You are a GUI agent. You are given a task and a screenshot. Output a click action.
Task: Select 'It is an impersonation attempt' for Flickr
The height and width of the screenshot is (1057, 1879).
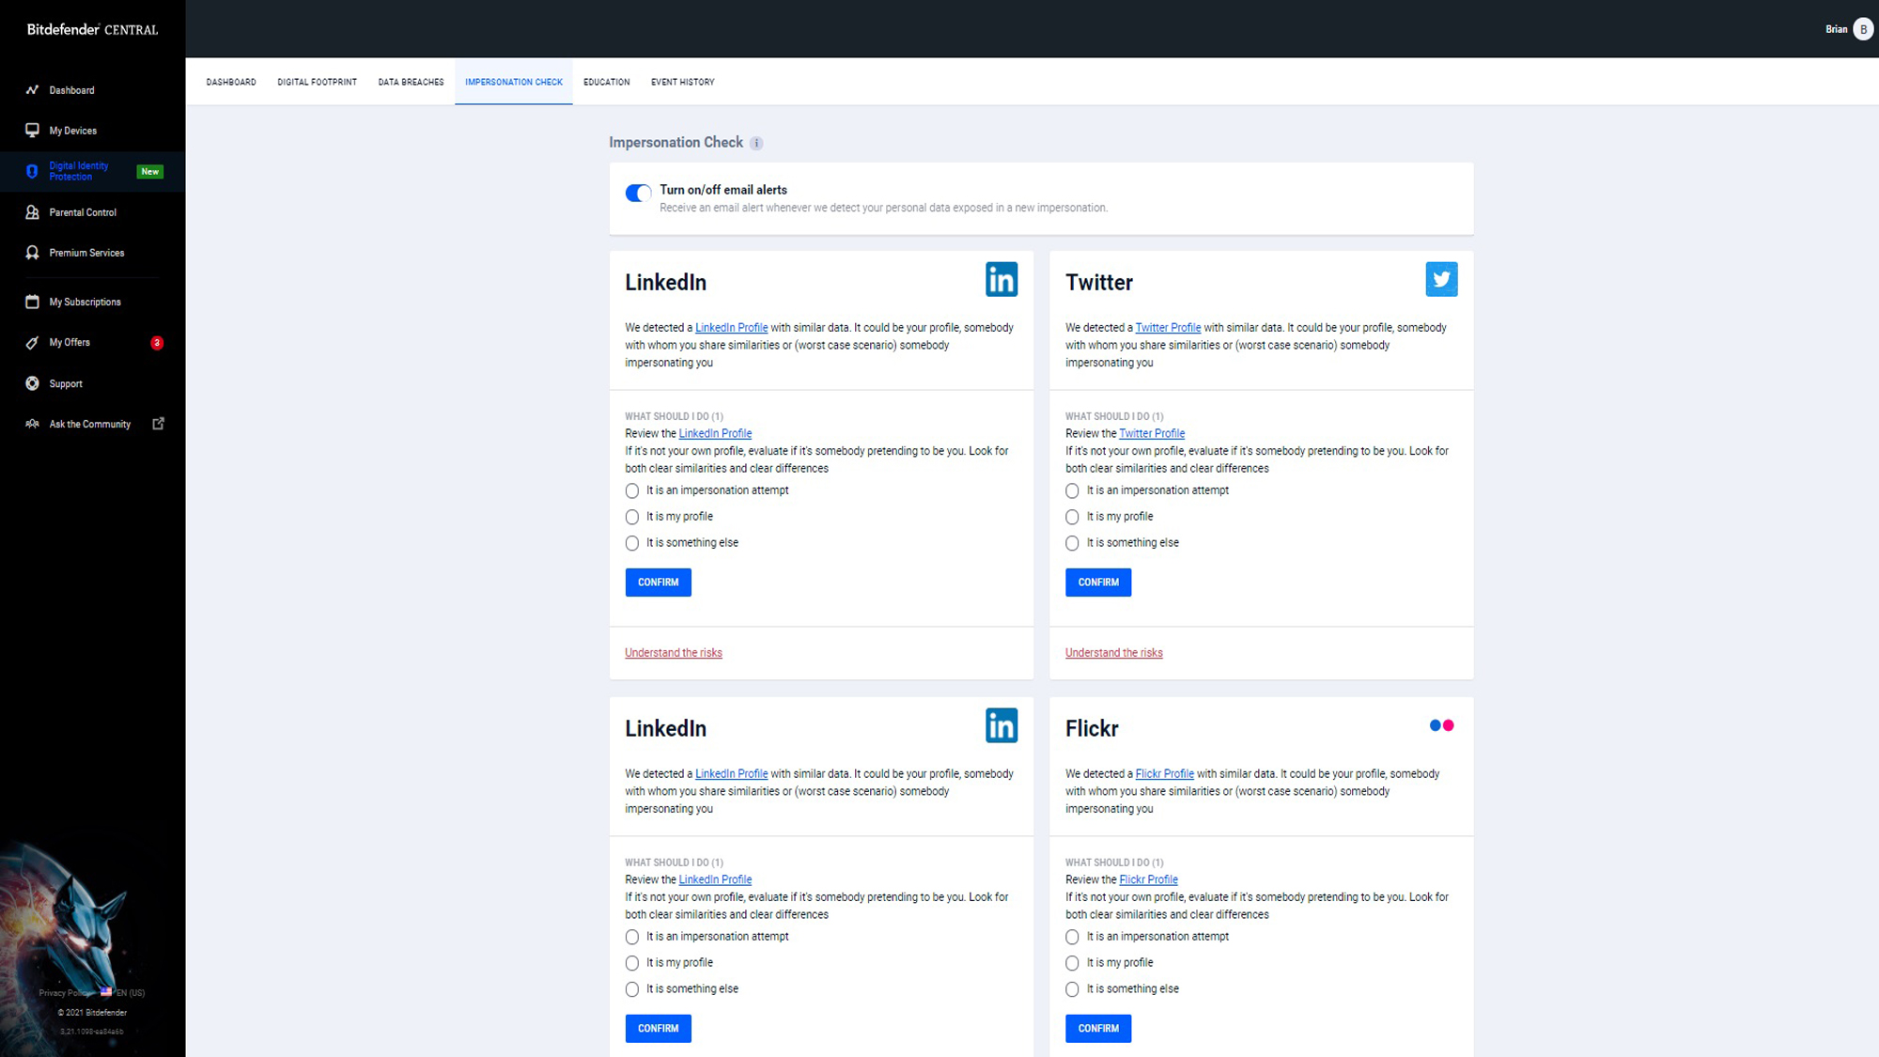pos(1072,937)
